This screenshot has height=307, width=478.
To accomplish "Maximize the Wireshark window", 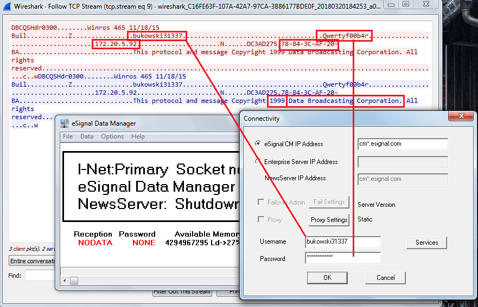I will coord(406,4).
